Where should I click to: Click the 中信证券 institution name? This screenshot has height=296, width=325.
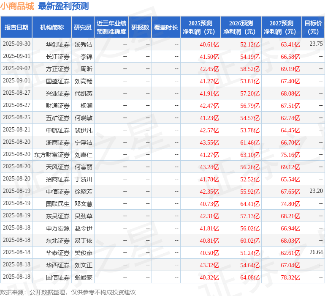click(58, 192)
